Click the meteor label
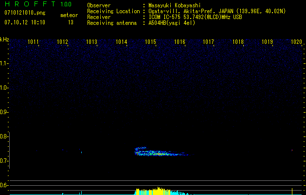Image resolution: width=306 pixels, height=195 pixels. [x=69, y=15]
